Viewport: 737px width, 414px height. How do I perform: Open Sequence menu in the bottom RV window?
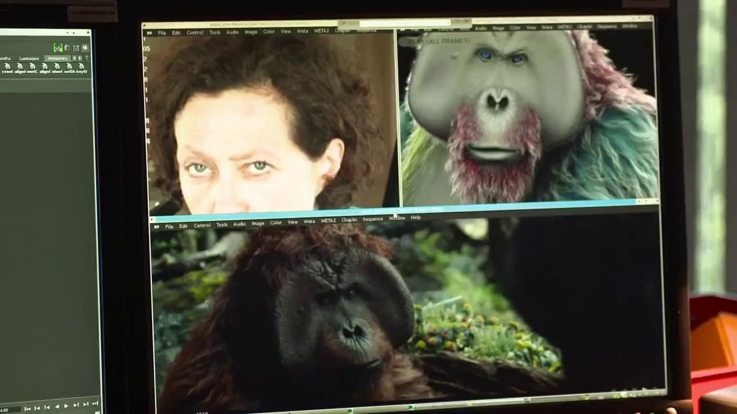click(x=373, y=219)
